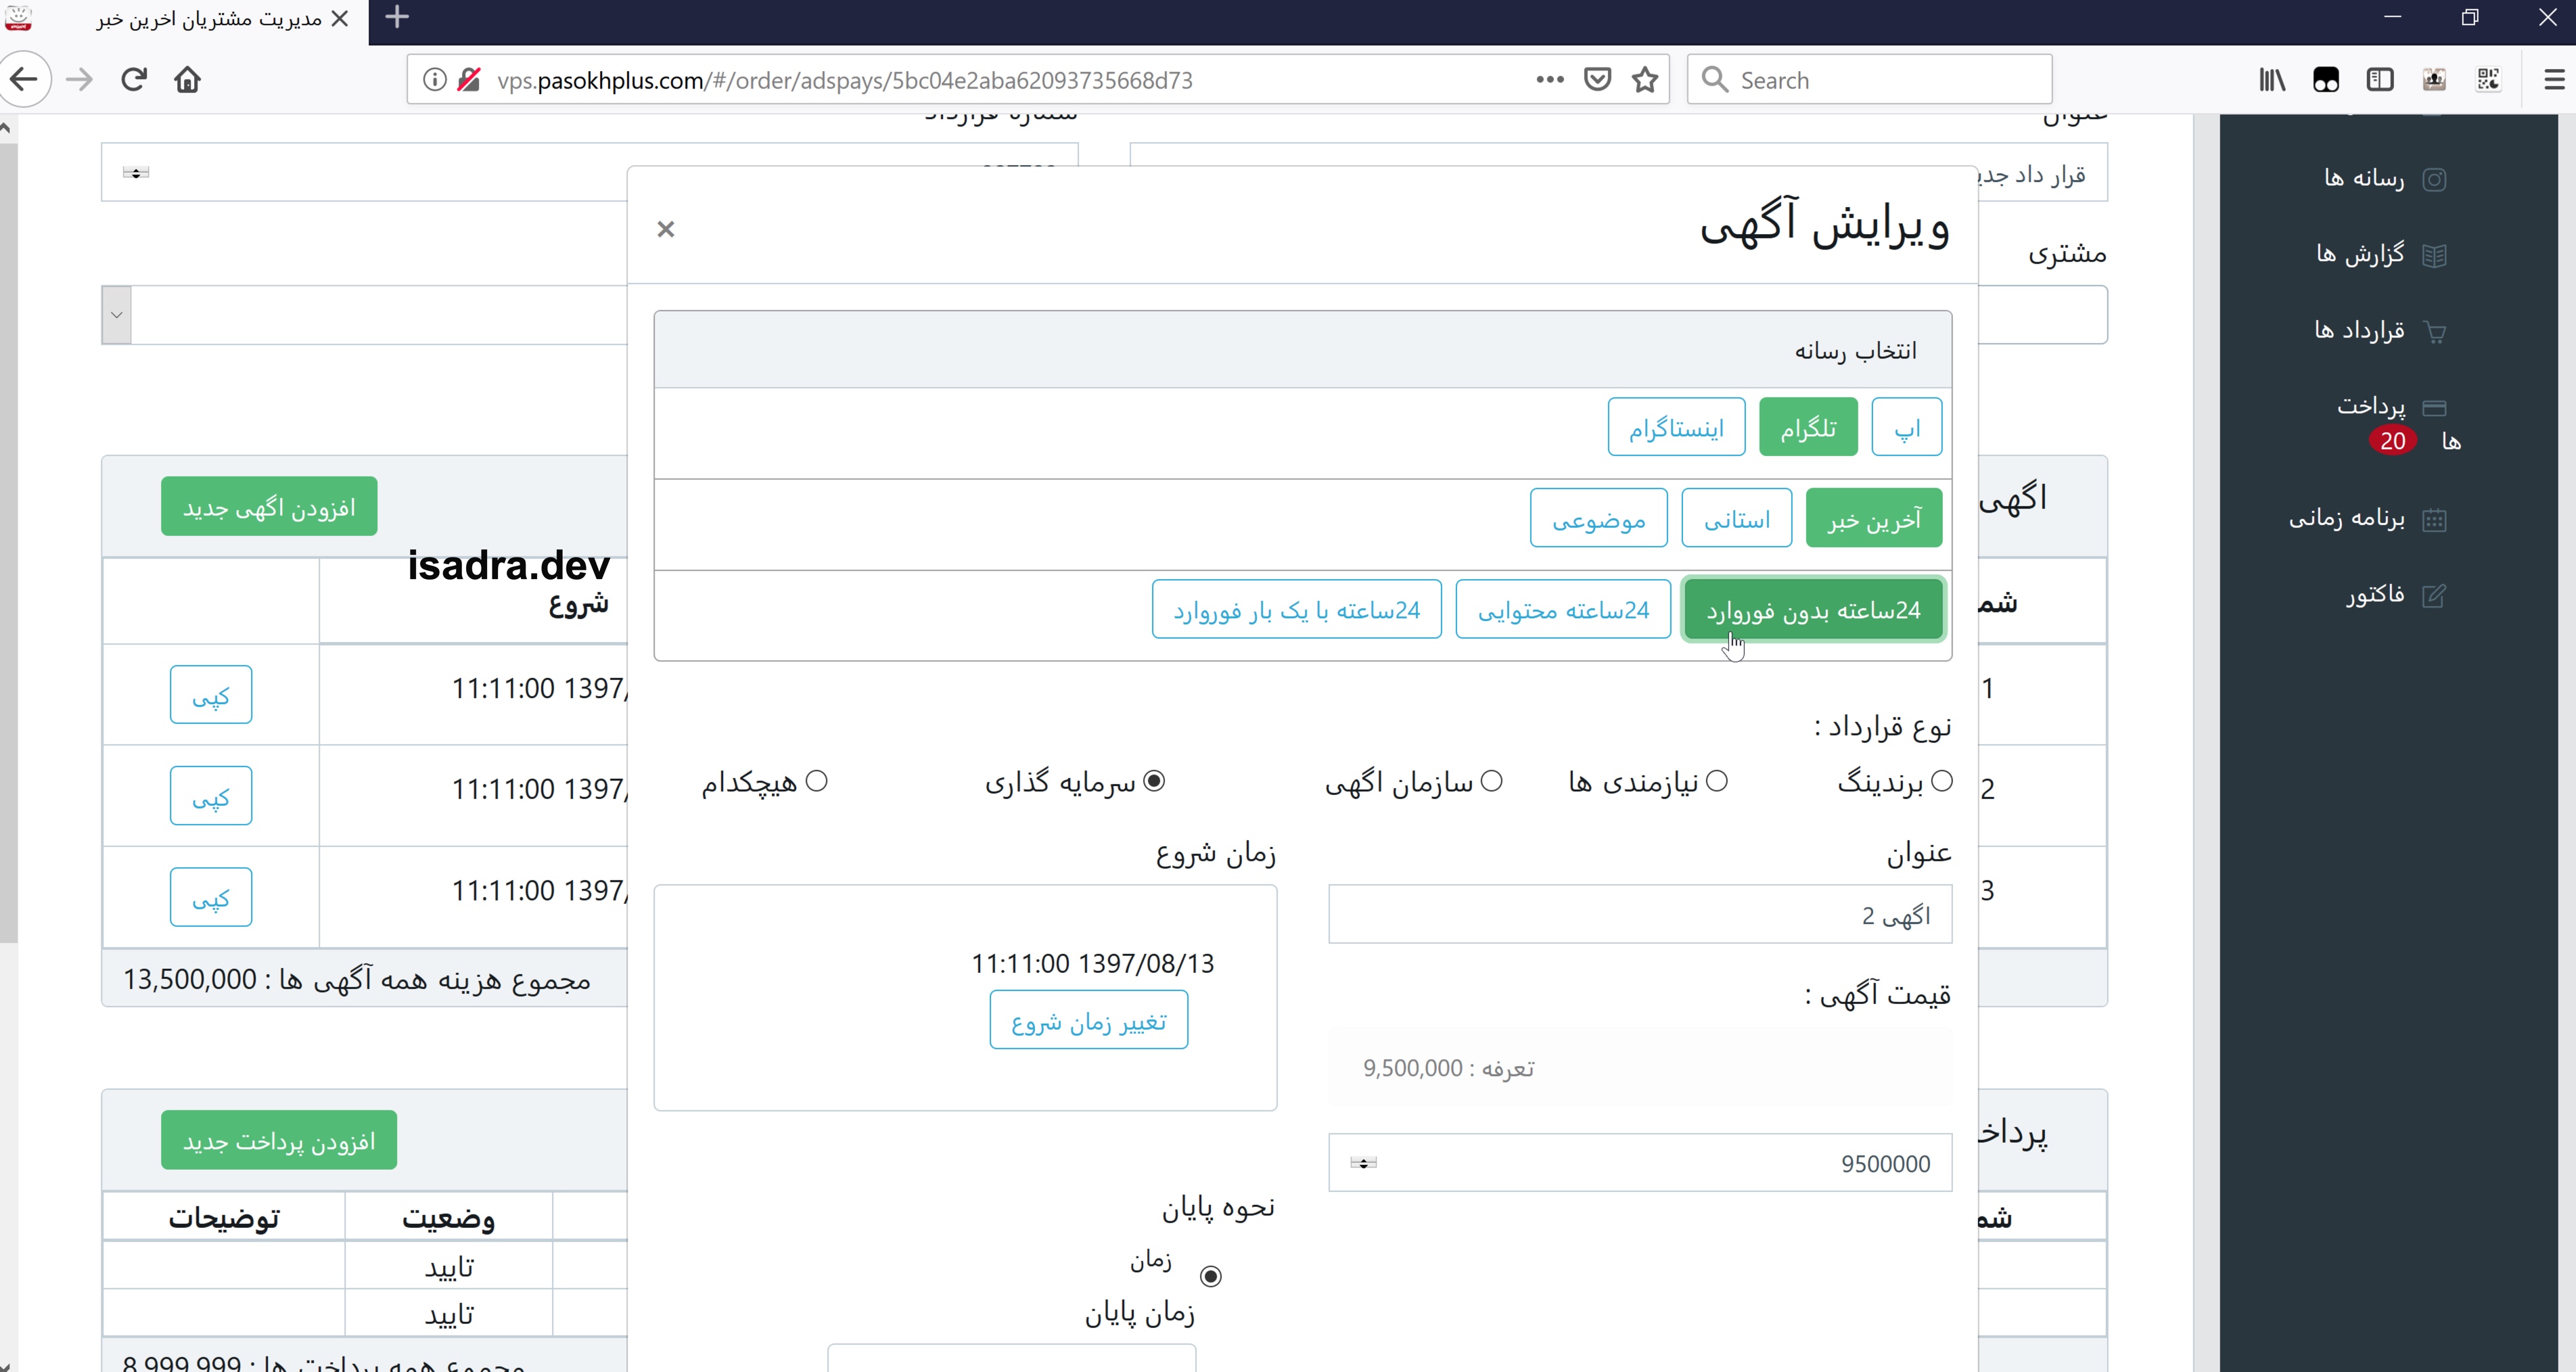Open a new browser tab with plus
Screen dimensions: 2576x1372
pos(397,17)
